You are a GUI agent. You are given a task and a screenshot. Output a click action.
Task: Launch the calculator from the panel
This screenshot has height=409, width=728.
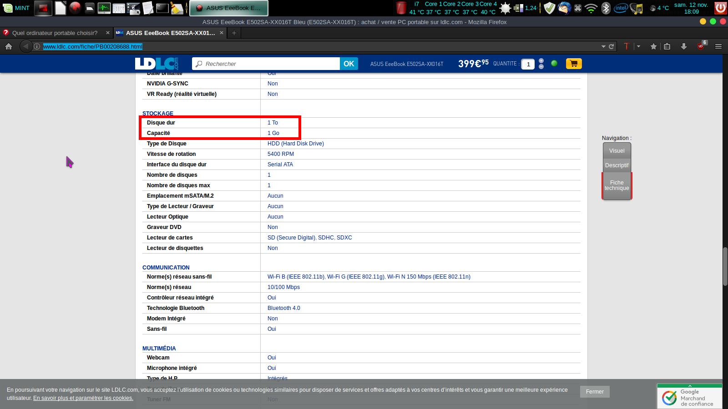(119, 8)
